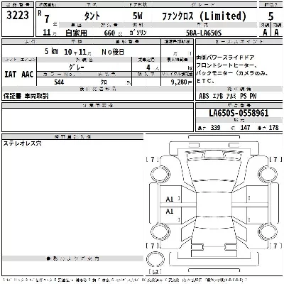Click the lot number 3223
Viewport: 284px width, 284px height.
coord(18,16)
